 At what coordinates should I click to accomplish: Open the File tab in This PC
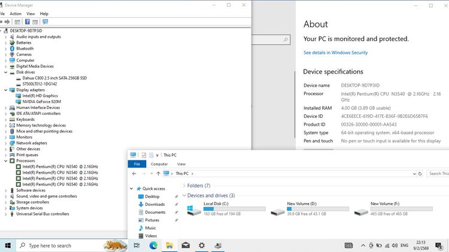click(x=137, y=164)
